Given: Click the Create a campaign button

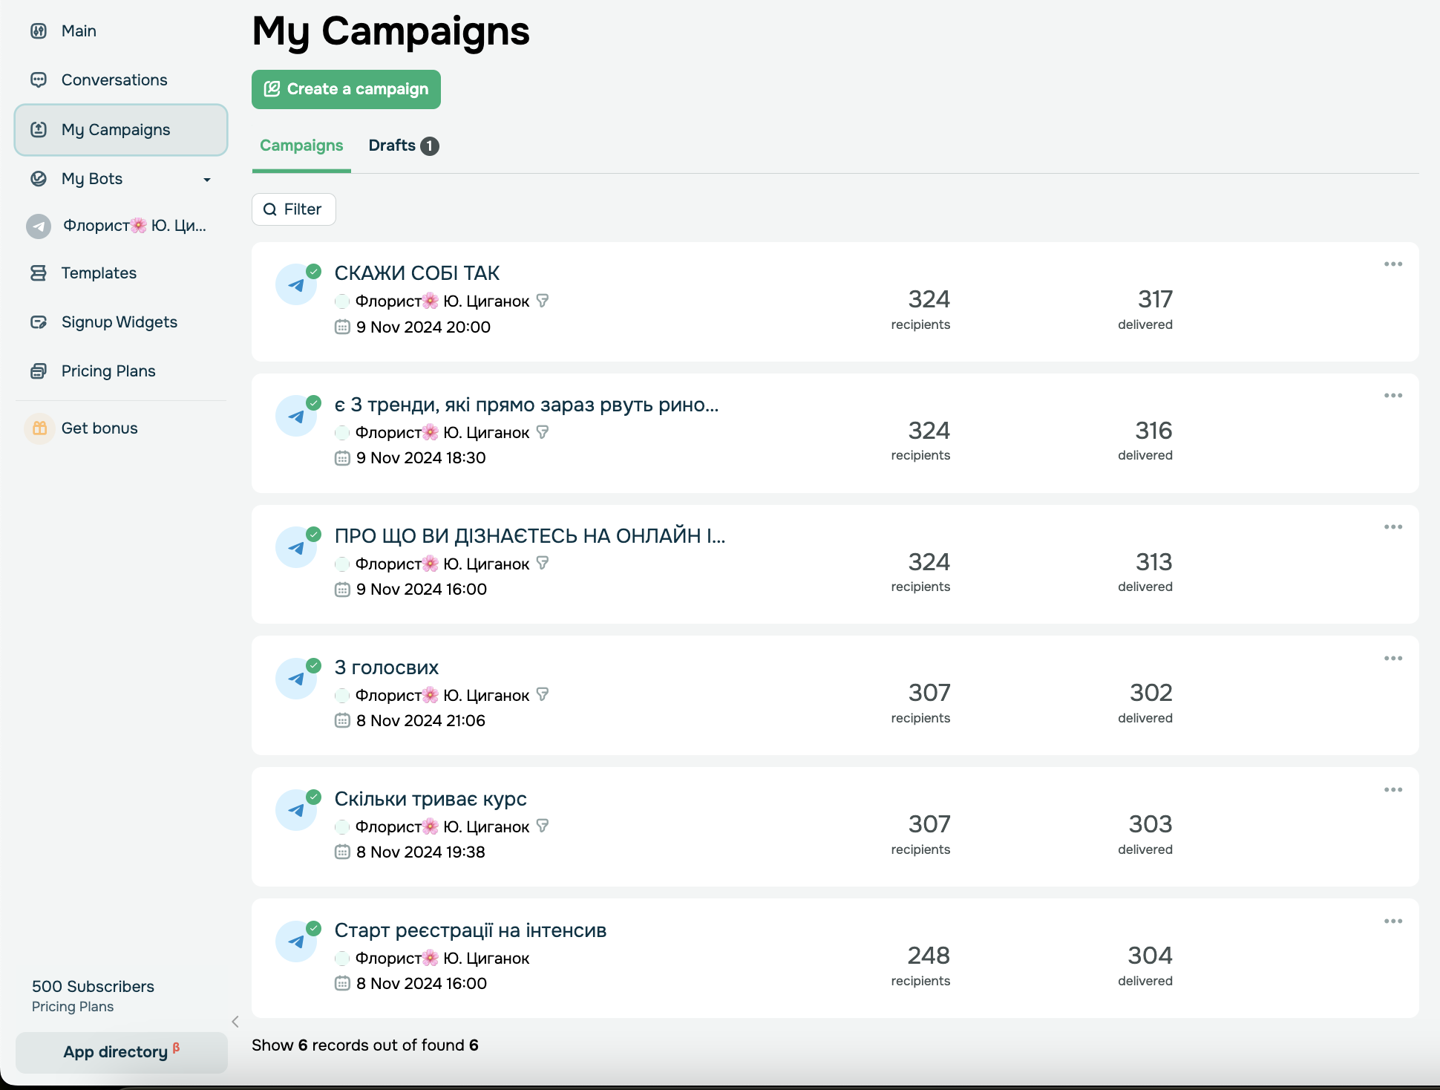Looking at the screenshot, I should coord(346,90).
